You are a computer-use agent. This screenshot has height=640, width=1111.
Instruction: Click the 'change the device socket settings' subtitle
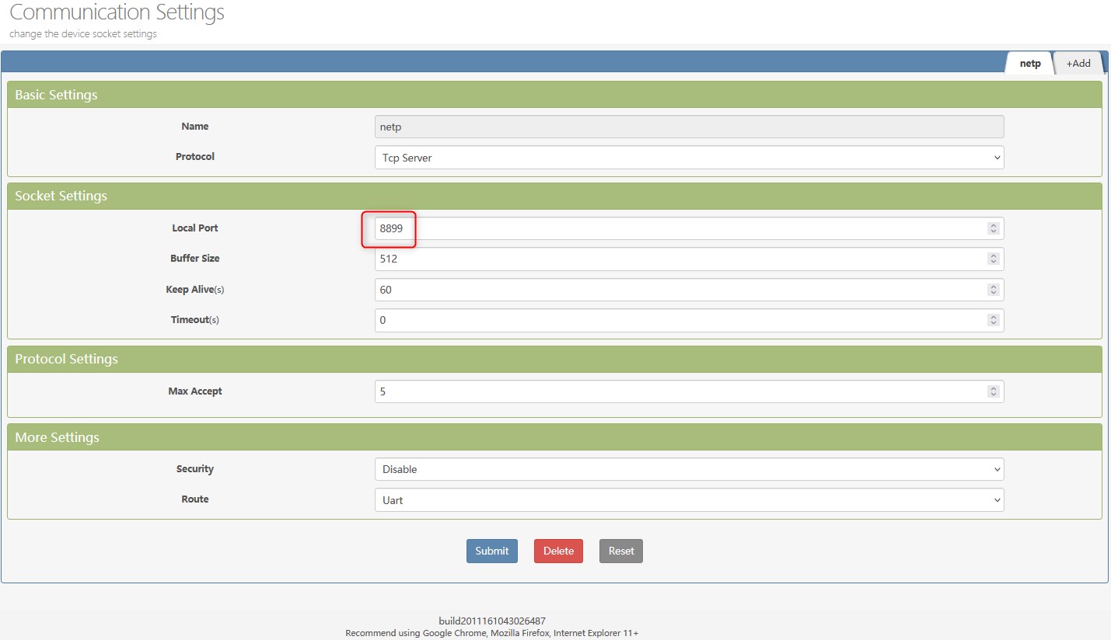[x=83, y=34]
